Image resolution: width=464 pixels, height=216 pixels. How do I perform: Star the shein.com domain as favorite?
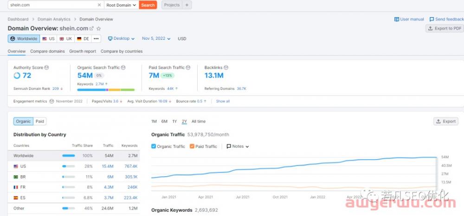click(x=99, y=29)
